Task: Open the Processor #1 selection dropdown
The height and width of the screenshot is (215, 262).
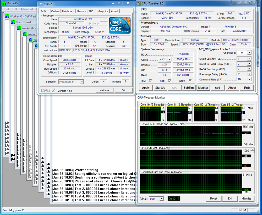Action: [x=81, y=82]
